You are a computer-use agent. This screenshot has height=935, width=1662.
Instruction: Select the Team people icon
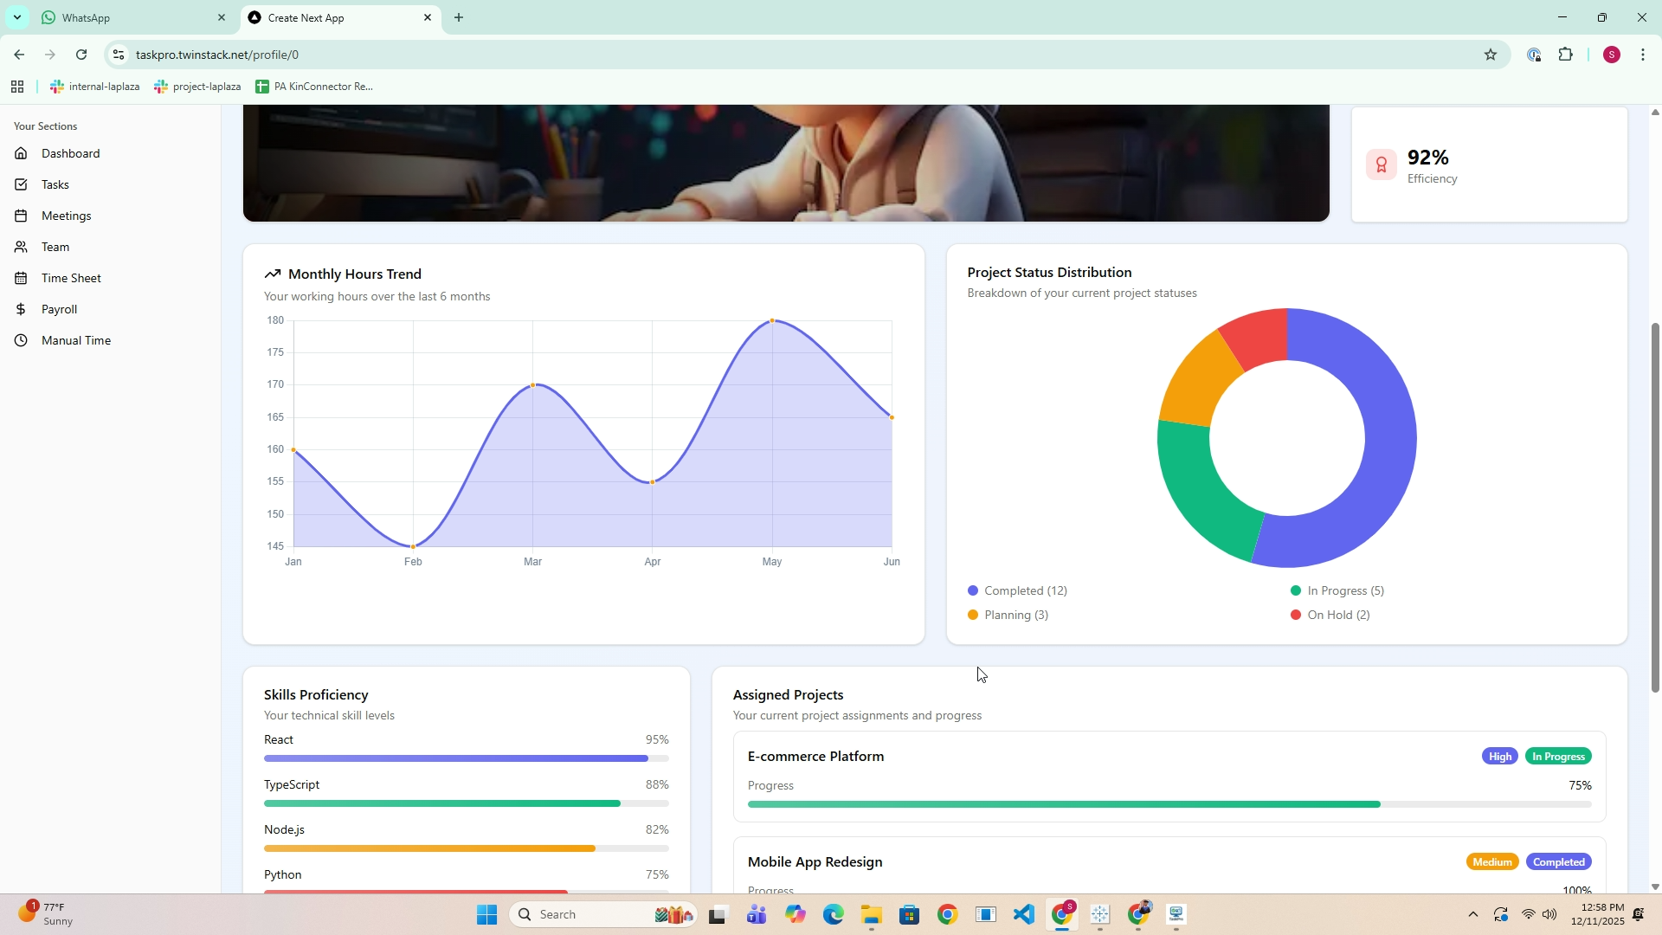pyautogui.click(x=21, y=247)
